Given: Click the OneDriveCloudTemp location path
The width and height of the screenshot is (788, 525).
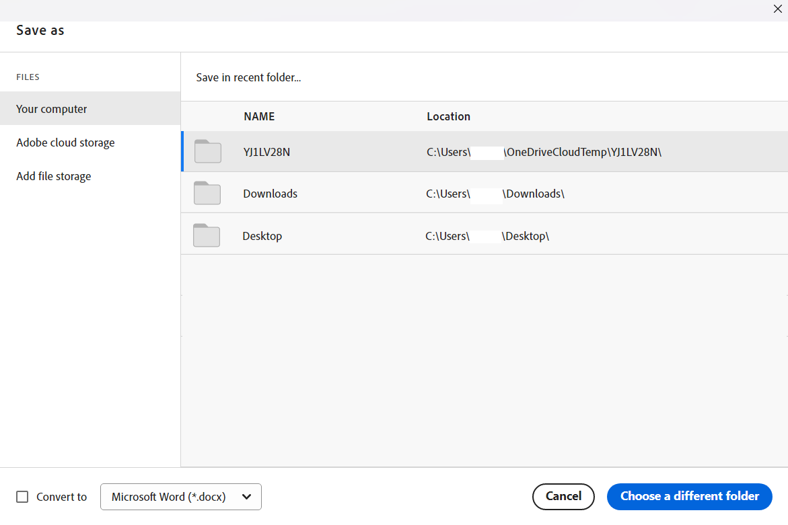Looking at the screenshot, I should click(544, 152).
